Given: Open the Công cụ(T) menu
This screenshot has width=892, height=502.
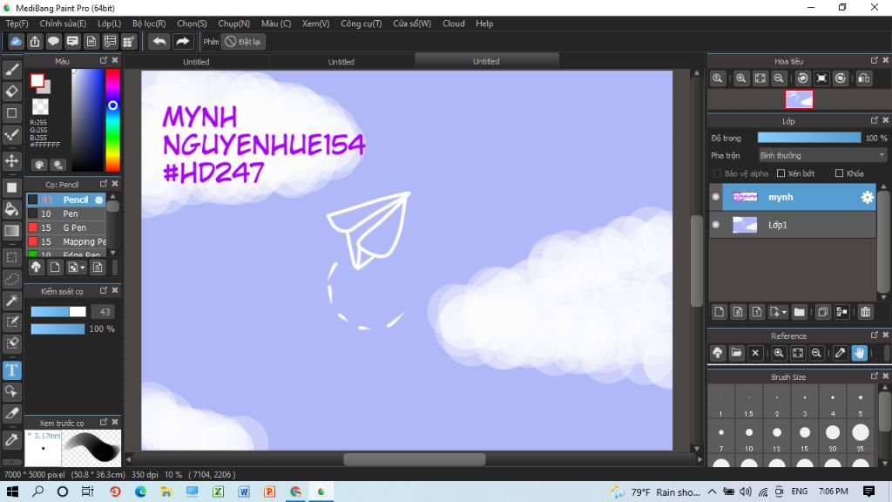Looking at the screenshot, I should click(362, 24).
